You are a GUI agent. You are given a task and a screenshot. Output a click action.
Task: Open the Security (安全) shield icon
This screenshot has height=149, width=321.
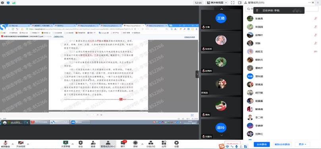pyautogui.click(x=81, y=144)
